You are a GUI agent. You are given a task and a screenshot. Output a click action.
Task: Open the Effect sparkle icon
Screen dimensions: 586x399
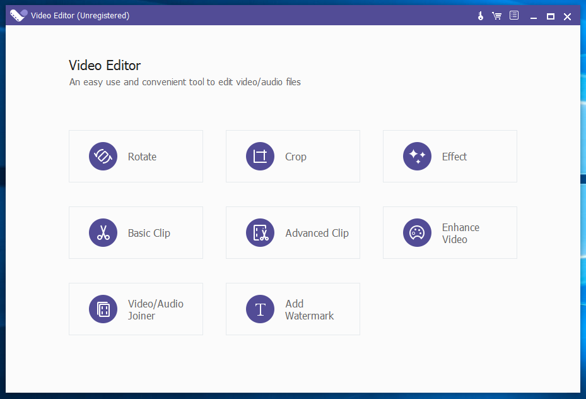pos(417,156)
